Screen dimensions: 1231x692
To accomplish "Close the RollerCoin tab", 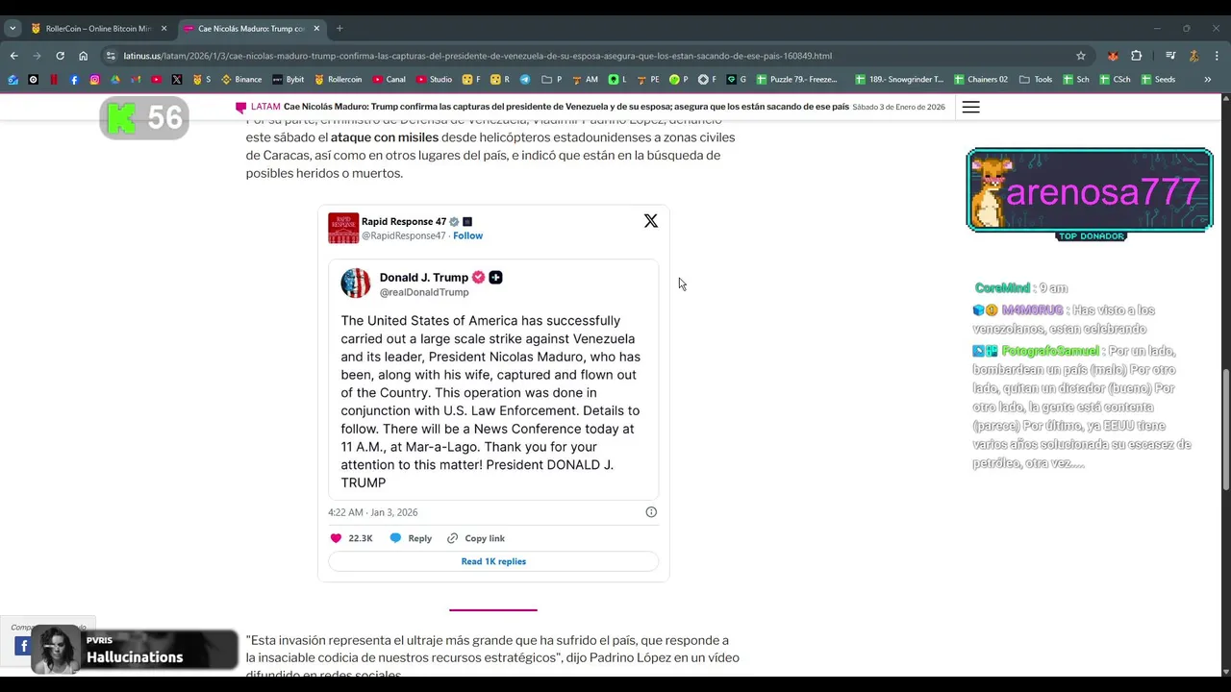I will [164, 29].
